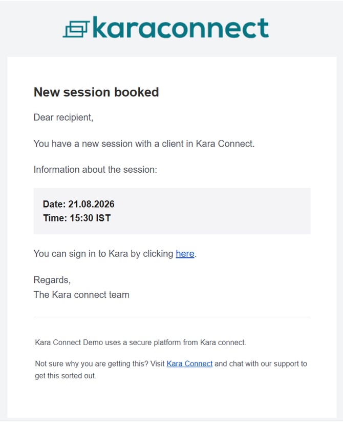
Task: Click the 'new session with a client' sentence
Action: tap(144, 144)
